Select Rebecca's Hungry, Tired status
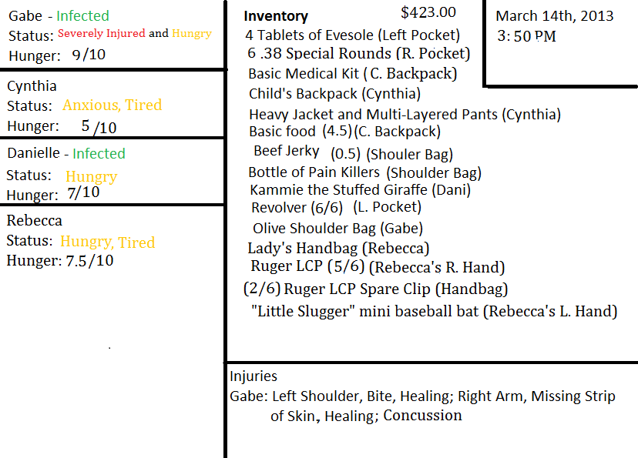Viewport: 638px width, 458px height. [107, 242]
